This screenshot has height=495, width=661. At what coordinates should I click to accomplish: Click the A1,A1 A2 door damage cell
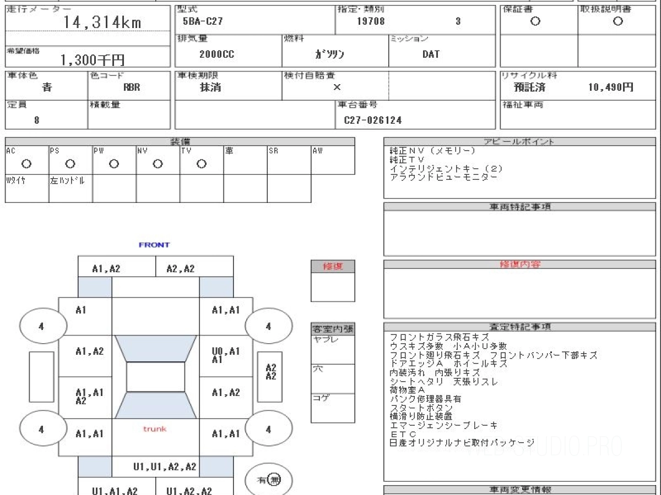coord(85,398)
